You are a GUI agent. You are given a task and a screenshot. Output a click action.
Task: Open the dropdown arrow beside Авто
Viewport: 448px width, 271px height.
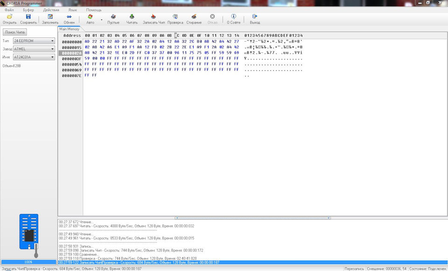101,20
